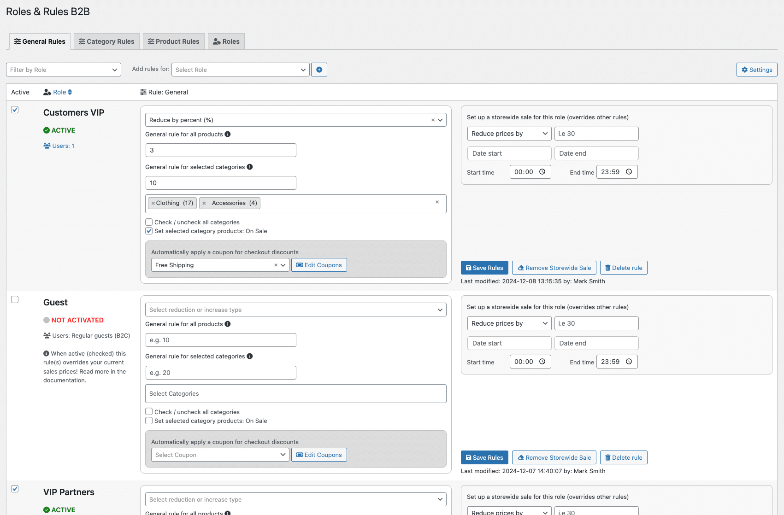Remove Storewide Sale for Guest role

point(554,457)
